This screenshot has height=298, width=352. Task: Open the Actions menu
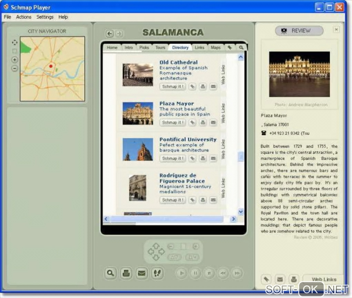[x=23, y=17]
